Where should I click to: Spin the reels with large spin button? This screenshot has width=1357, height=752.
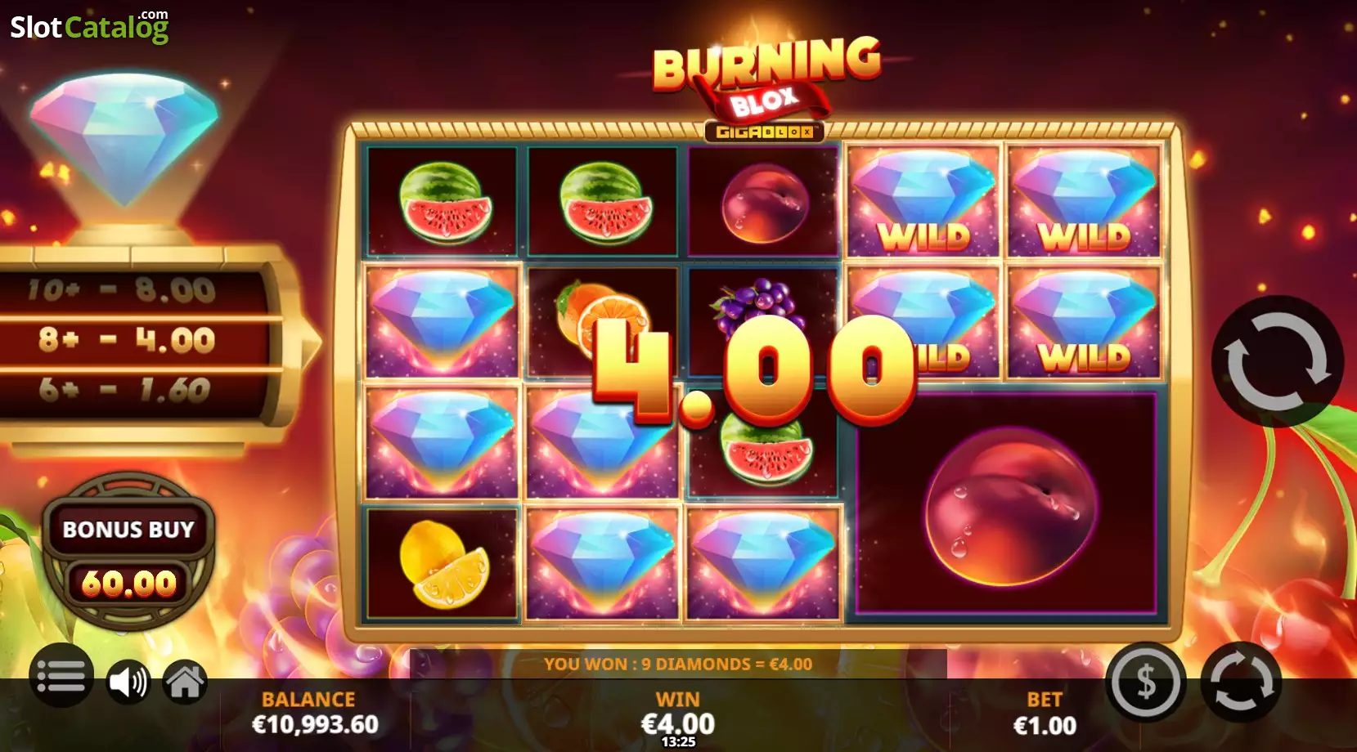coord(1277,361)
